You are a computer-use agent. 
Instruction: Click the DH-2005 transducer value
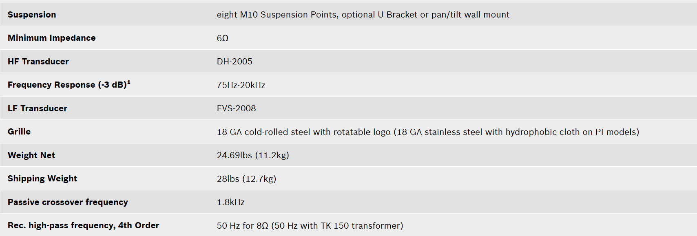pyautogui.click(x=235, y=62)
